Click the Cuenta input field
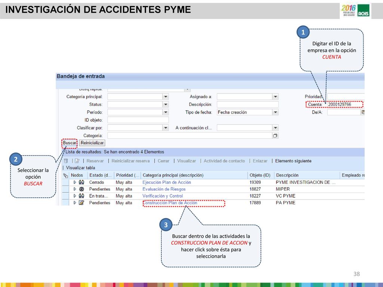The width and height of the screenshot is (383, 287). click(346, 105)
